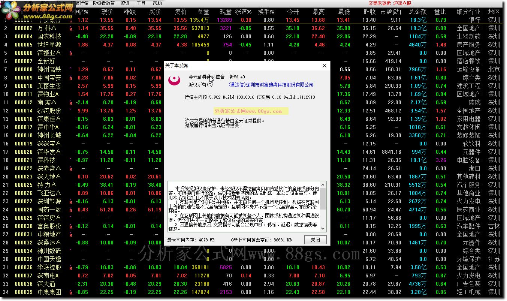Click the Goldstate Securities logo in the about dialog
This screenshot has width=507, height=301.
[x=175, y=80]
